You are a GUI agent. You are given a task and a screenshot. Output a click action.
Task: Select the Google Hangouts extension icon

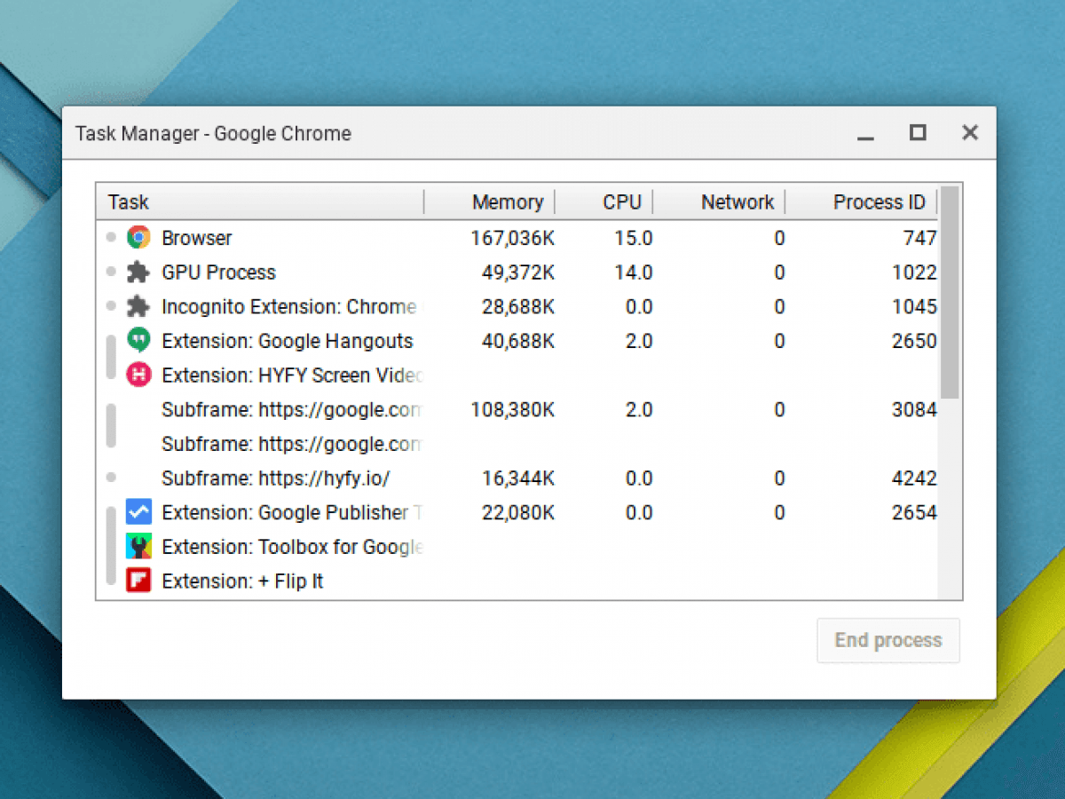point(138,341)
